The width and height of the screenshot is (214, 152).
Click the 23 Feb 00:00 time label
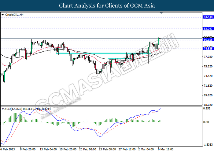107,149
